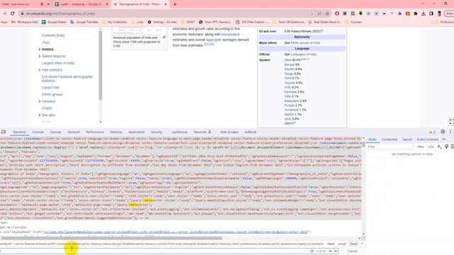Hide the contents sidebar
454x255 pixels.
(60, 35)
